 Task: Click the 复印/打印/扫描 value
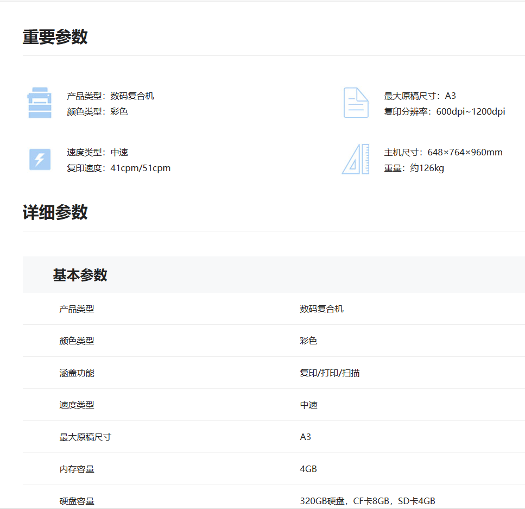click(330, 373)
